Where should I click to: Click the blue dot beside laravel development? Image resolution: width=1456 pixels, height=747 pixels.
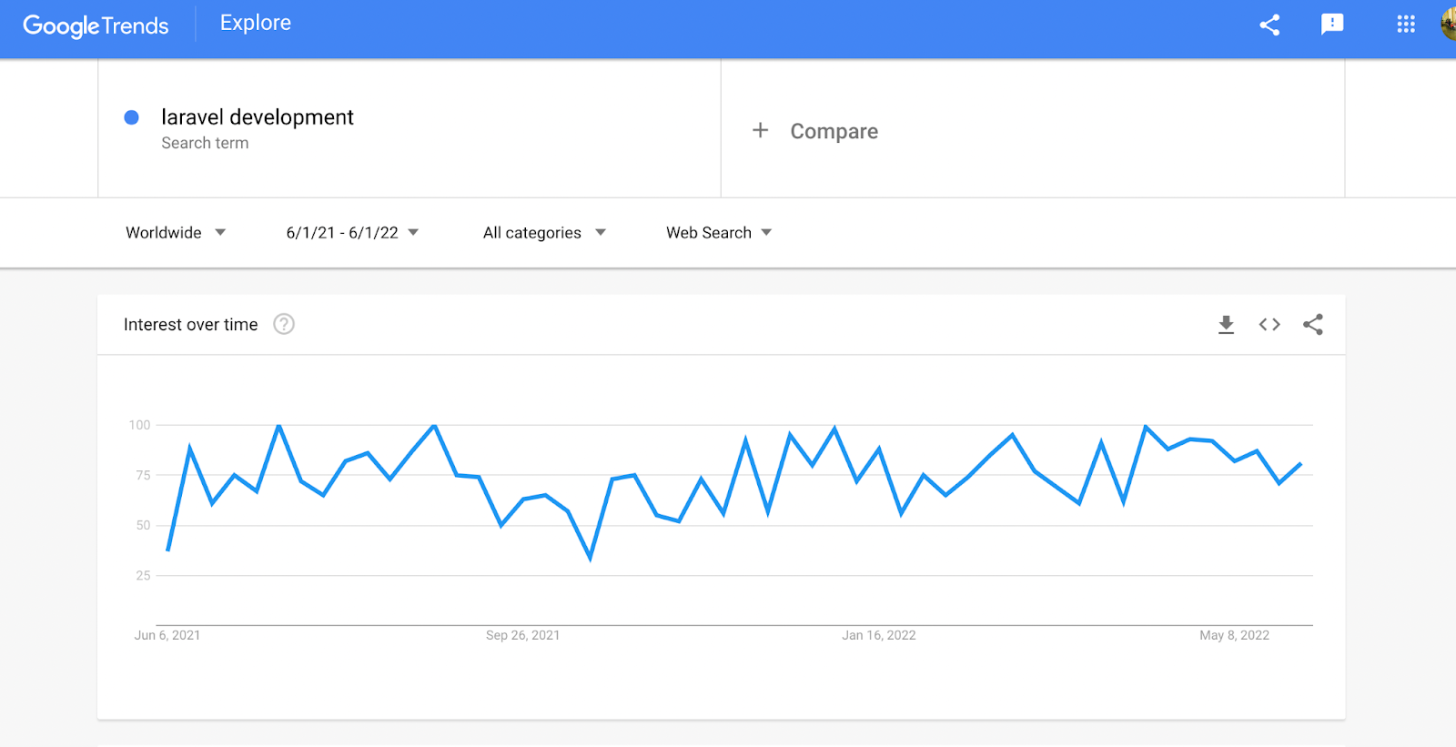click(133, 117)
